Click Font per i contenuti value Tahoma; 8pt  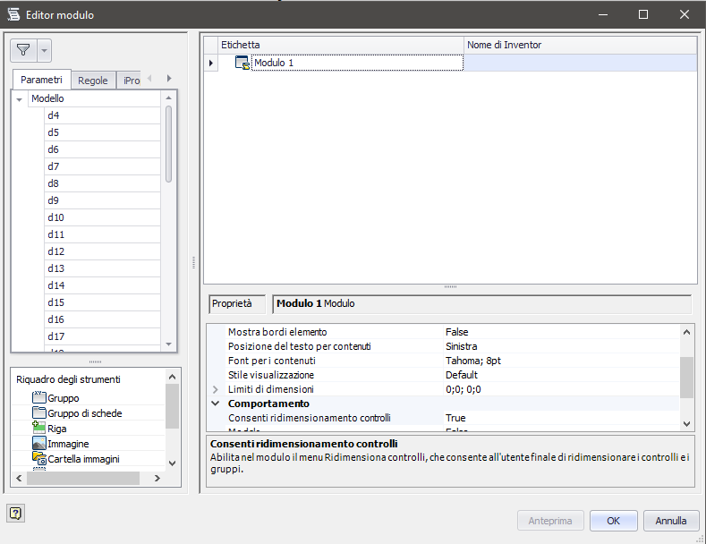coord(473,361)
